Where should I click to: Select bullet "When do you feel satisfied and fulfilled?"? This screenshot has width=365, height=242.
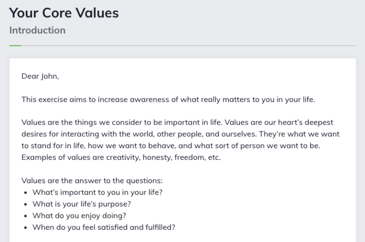(x=104, y=227)
